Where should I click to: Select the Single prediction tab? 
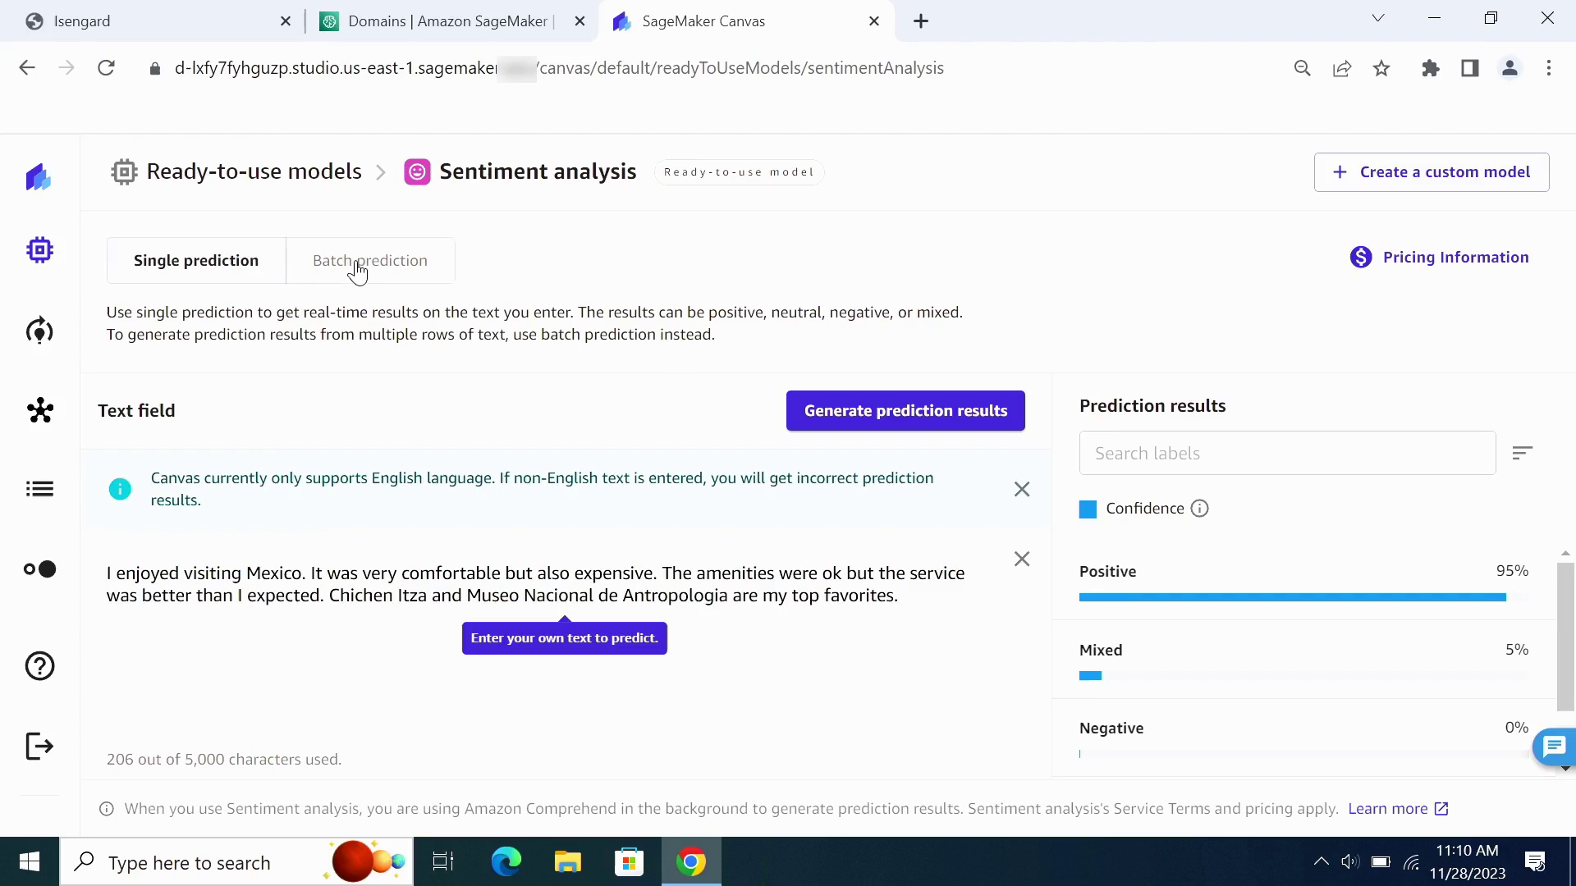(x=196, y=261)
